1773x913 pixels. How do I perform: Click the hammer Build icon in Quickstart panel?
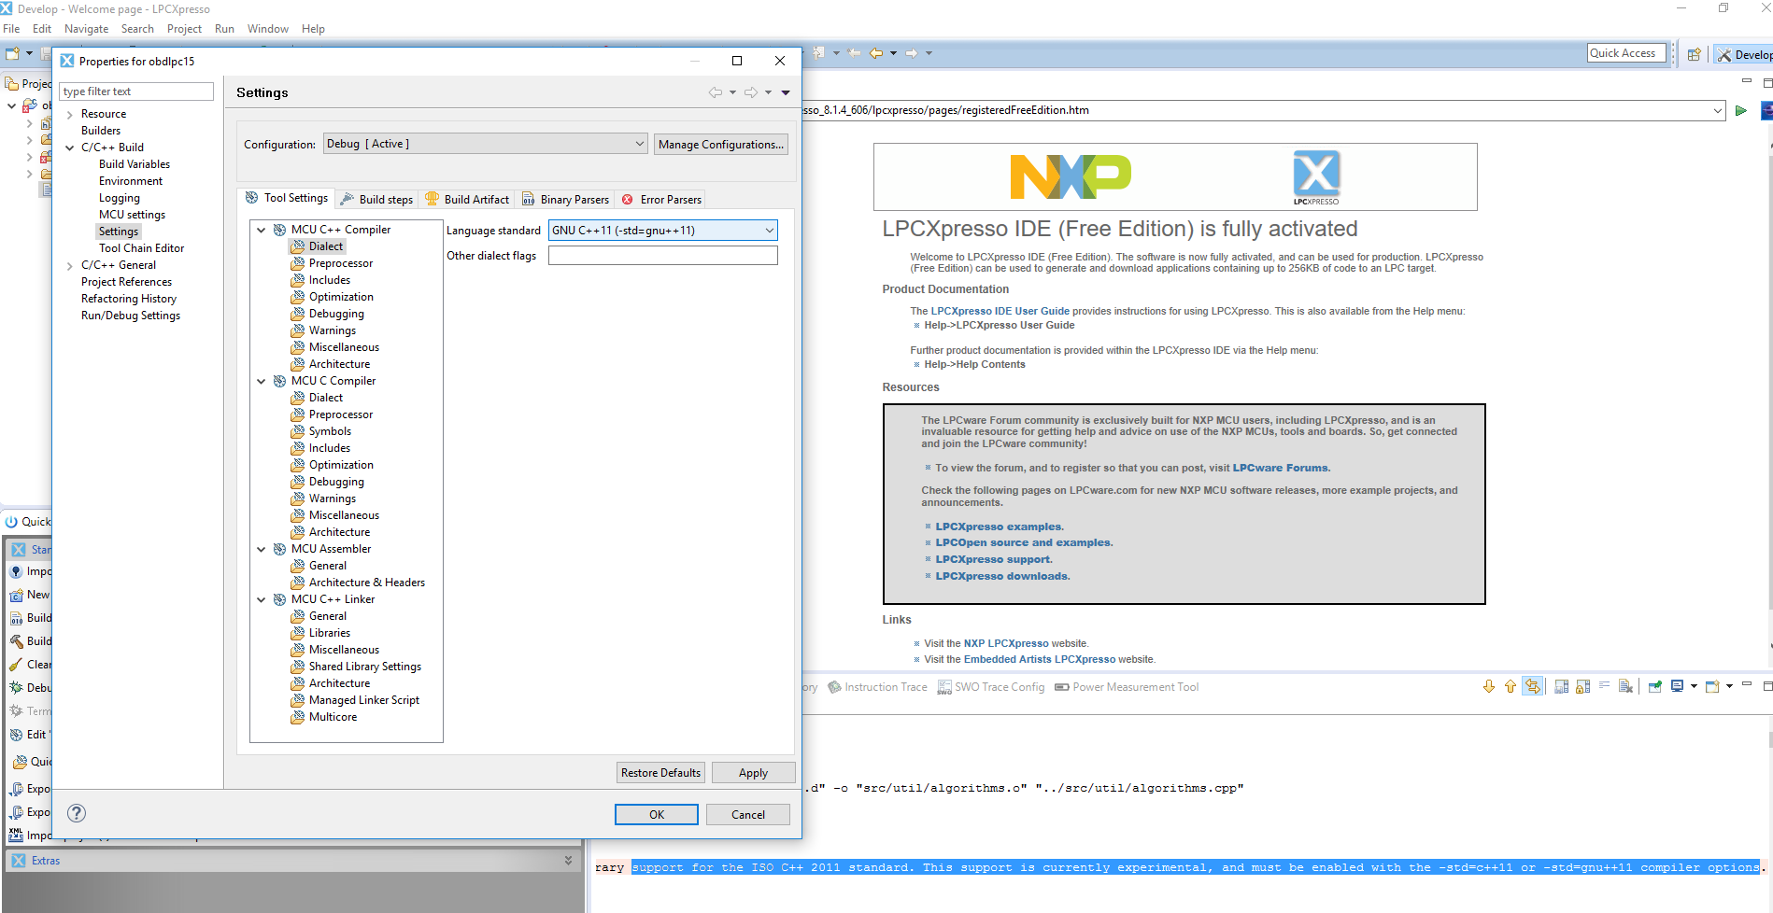[16, 641]
